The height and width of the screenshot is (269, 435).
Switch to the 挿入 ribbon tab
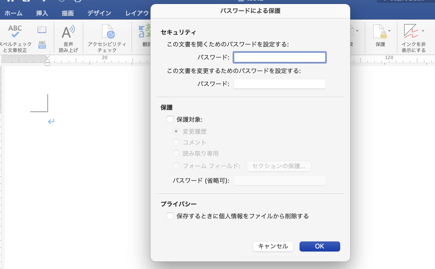tap(42, 13)
